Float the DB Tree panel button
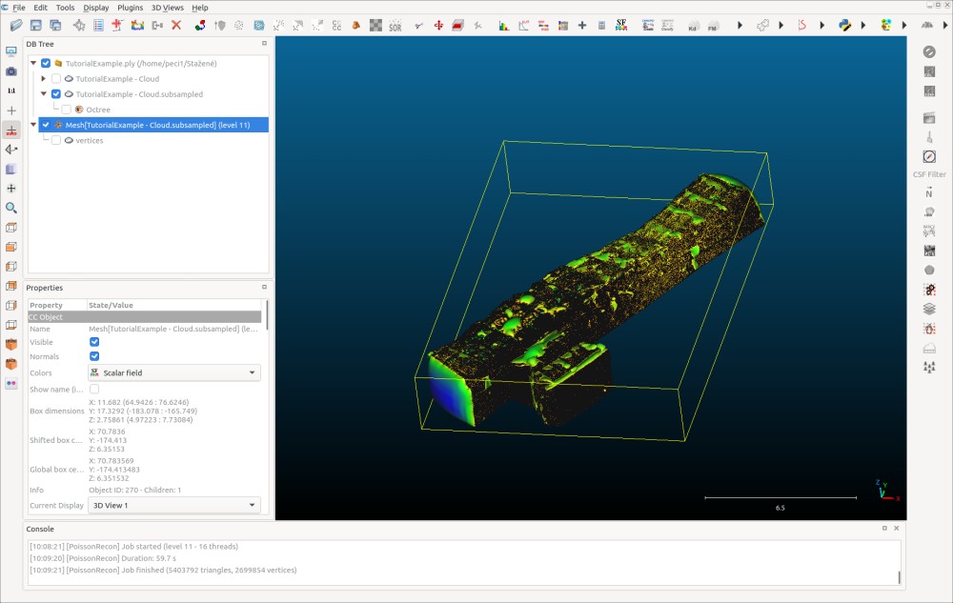The width and height of the screenshot is (953, 603). pos(264,44)
